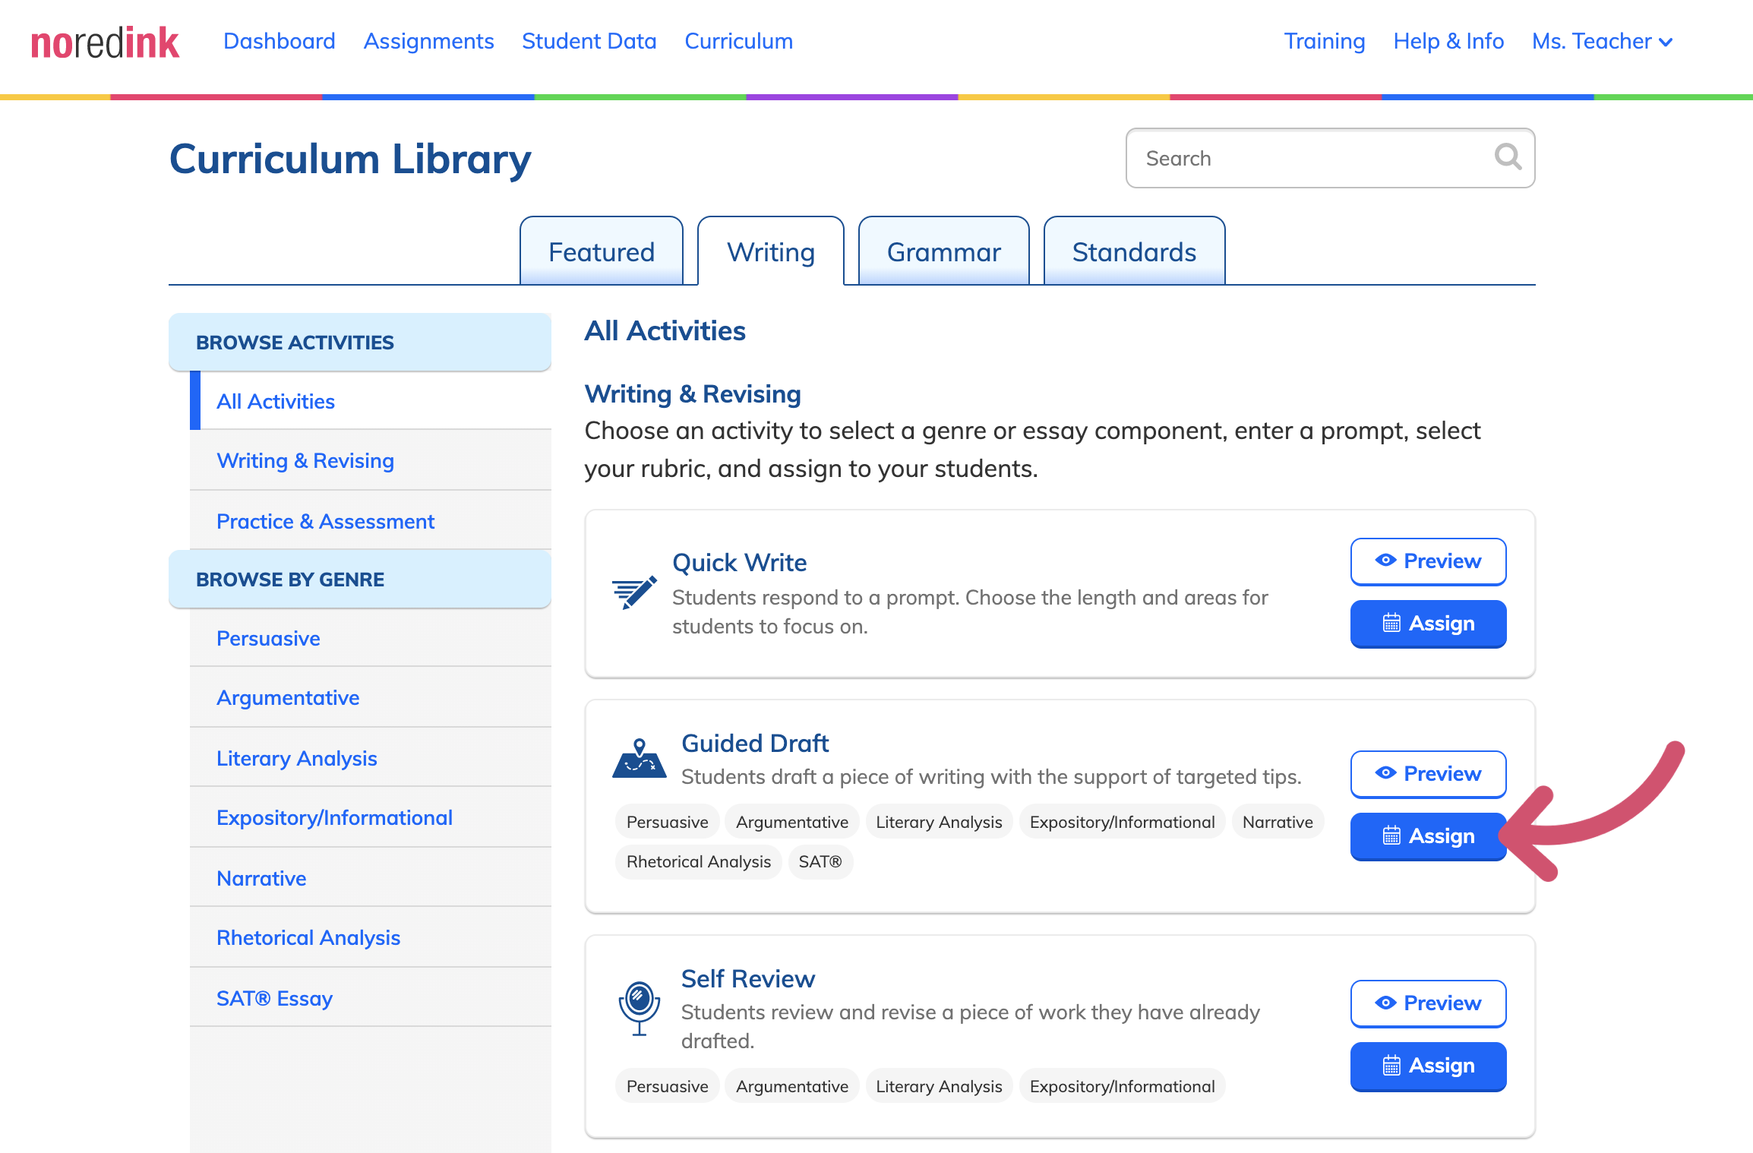Click SAT® tag under Guided Draft

point(820,861)
